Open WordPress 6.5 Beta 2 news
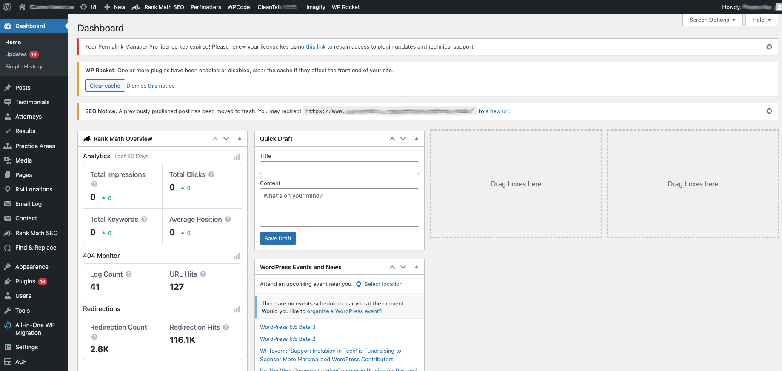 coord(288,339)
